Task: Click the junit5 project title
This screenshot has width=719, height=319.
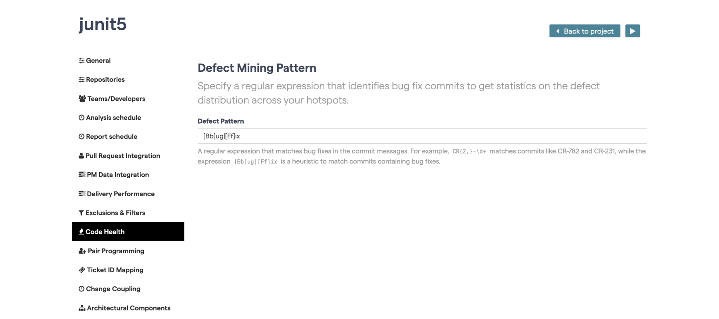Action: pos(103,25)
